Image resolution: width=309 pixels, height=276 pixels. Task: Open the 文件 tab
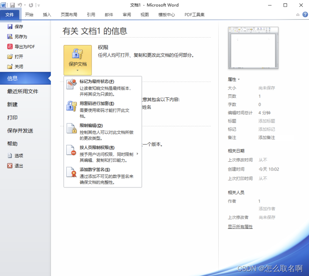(10, 15)
